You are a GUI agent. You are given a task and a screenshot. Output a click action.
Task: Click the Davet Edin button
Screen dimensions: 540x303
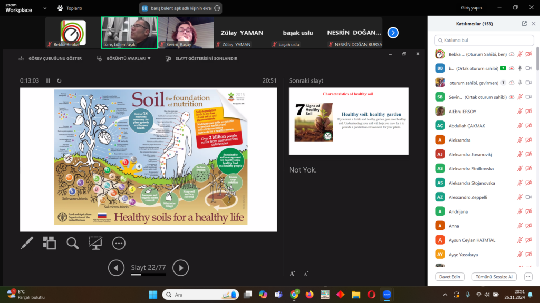point(450,277)
